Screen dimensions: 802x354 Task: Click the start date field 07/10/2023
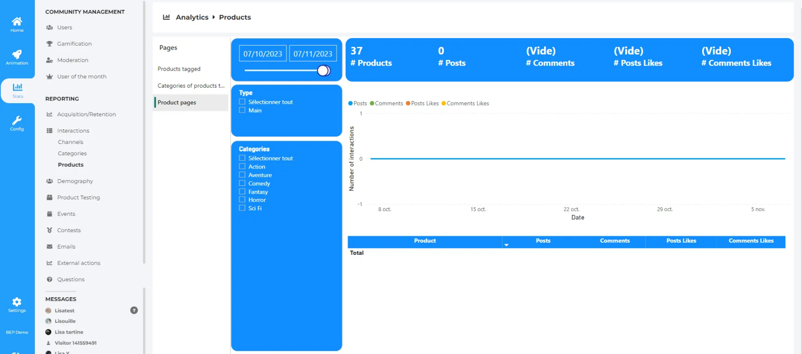[x=263, y=54]
